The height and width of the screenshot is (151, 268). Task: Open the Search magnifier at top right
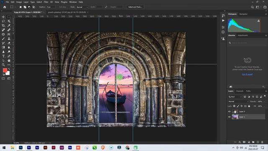click(252, 7)
